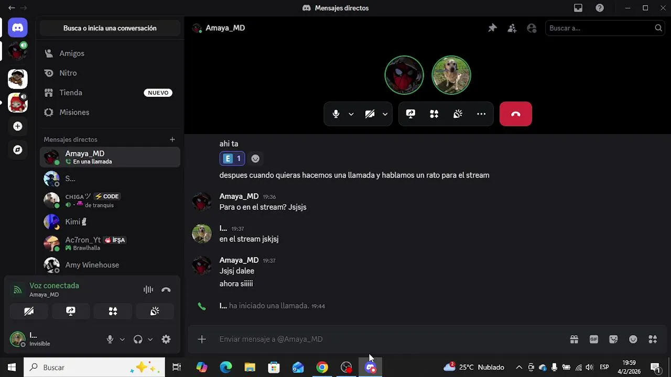Open Discord direct messages home button
The width and height of the screenshot is (671, 377).
[x=18, y=28]
